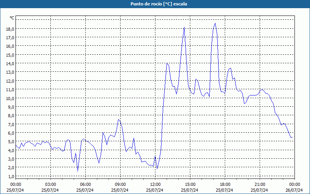
Task: Click the 06:00 time axis label
Action: tap(85, 185)
